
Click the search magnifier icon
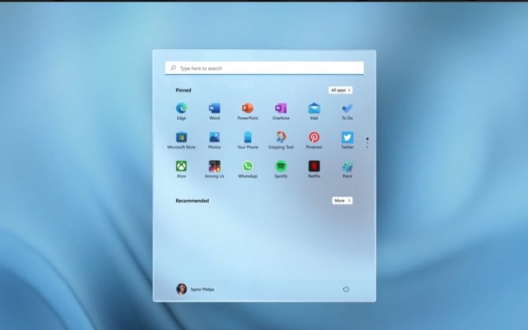point(173,68)
